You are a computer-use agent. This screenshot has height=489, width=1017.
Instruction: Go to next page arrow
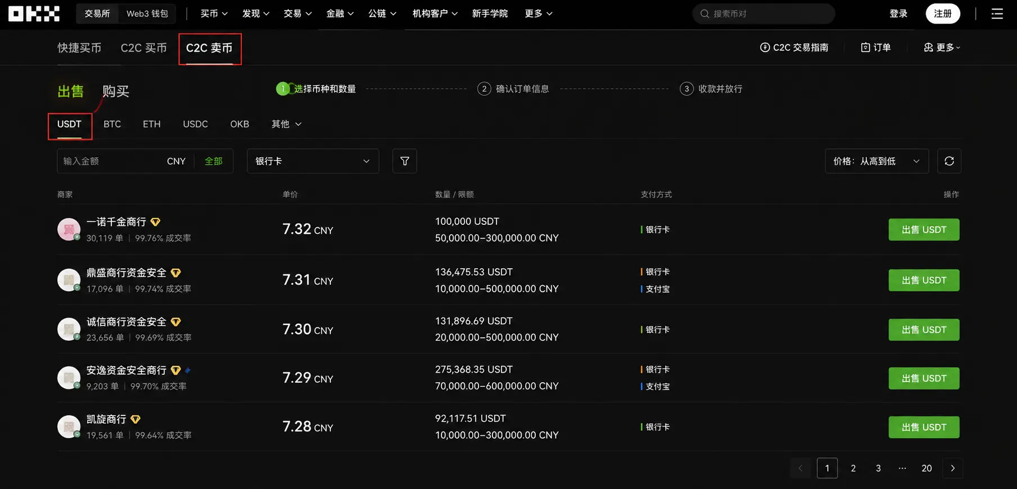[x=952, y=468]
